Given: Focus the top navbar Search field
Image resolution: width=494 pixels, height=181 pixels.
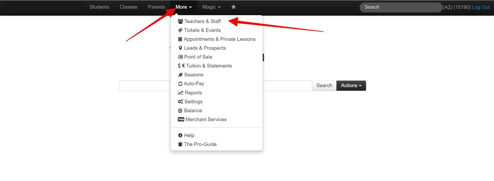Looking at the screenshot, I should (x=401, y=7).
